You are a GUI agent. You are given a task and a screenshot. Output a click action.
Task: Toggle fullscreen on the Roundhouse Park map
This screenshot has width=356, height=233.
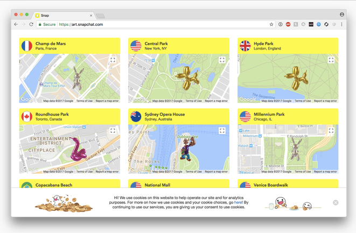pos(113,131)
